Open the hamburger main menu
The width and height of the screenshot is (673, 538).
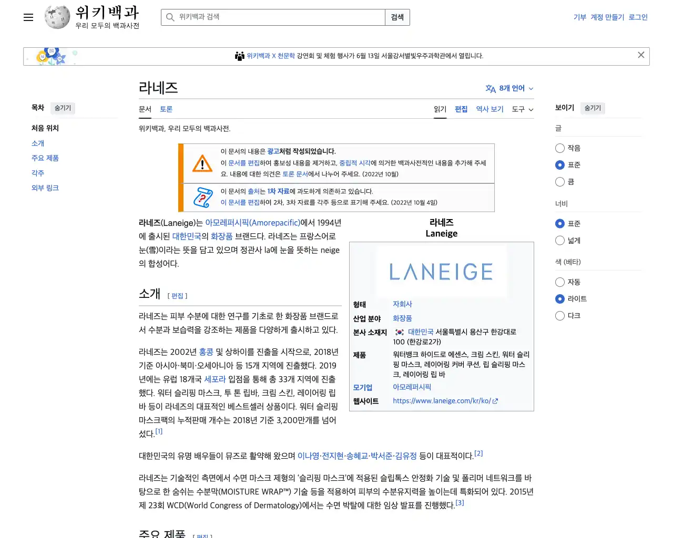coord(28,17)
